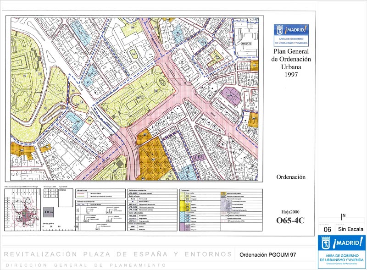Click the 'Sin Escala' scale field

(351, 229)
